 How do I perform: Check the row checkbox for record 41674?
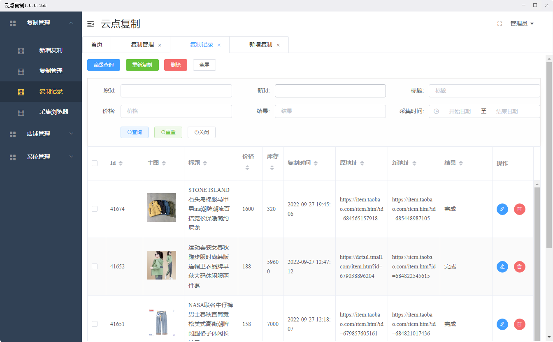(x=95, y=209)
